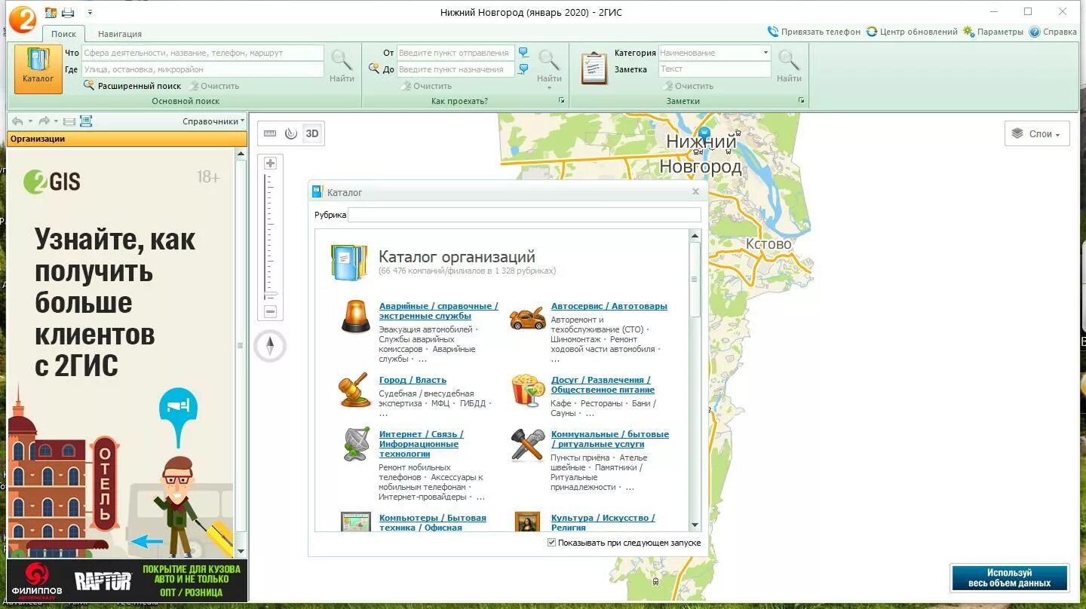This screenshot has width=1086, height=609.
Task: Open Параметры settings
Action: [993, 32]
